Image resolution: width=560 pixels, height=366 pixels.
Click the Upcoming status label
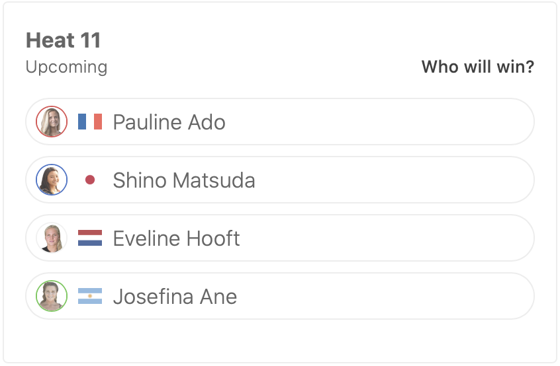pyautogui.click(x=66, y=67)
